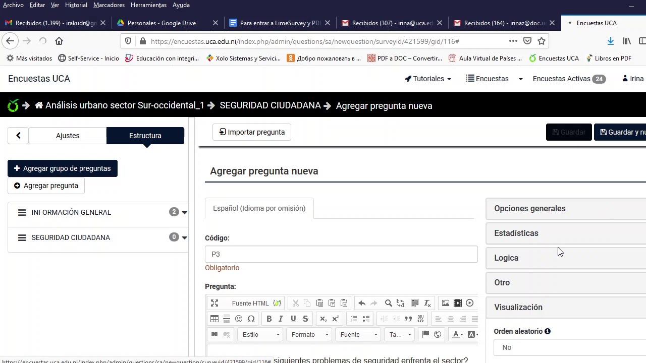Set language with globe icon
Image resolution: width=646 pixels, height=363 pixels.
(438, 334)
